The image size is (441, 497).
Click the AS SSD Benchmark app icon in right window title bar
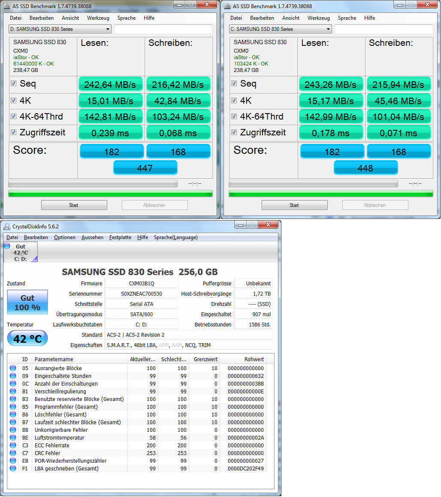pos(227,6)
